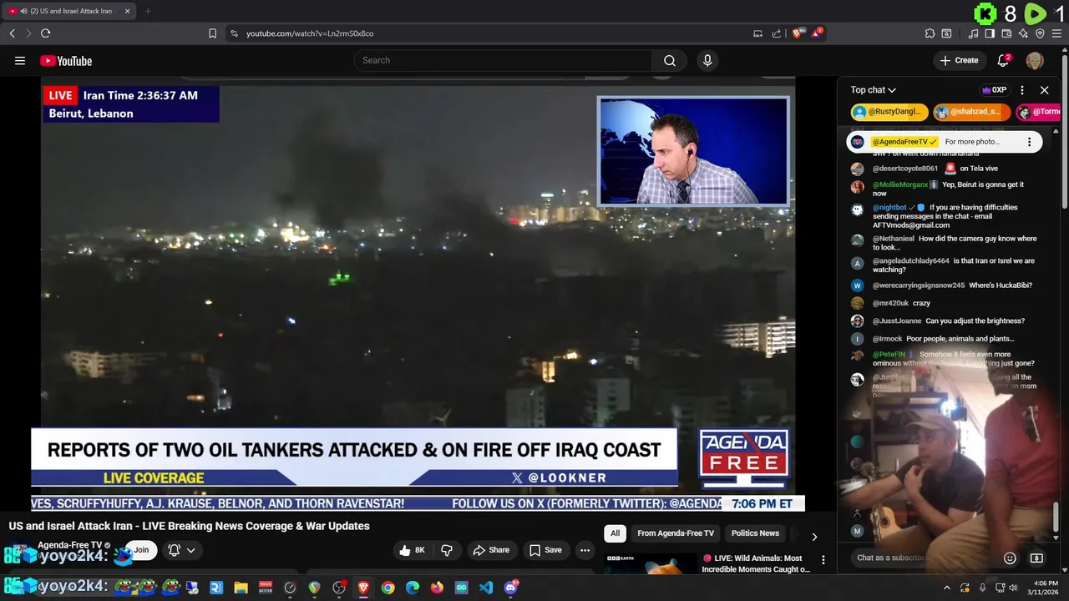The height and width of the screenshot is (601, 1069).
Task: Open Firefox from taskbar
Action: click(437, 588)
